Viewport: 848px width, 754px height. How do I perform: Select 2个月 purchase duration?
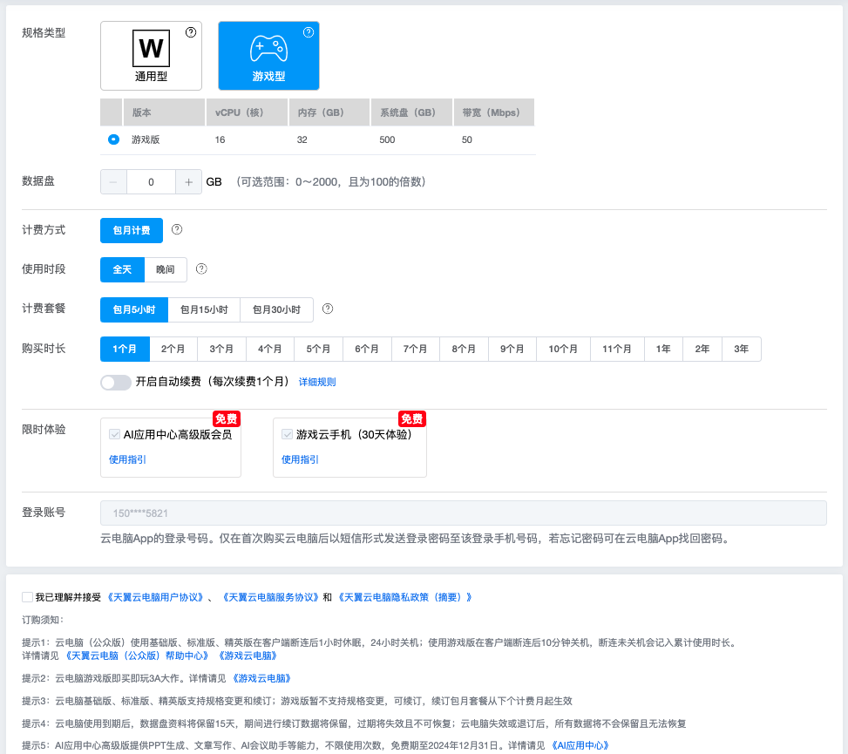[x=173, y=349]
